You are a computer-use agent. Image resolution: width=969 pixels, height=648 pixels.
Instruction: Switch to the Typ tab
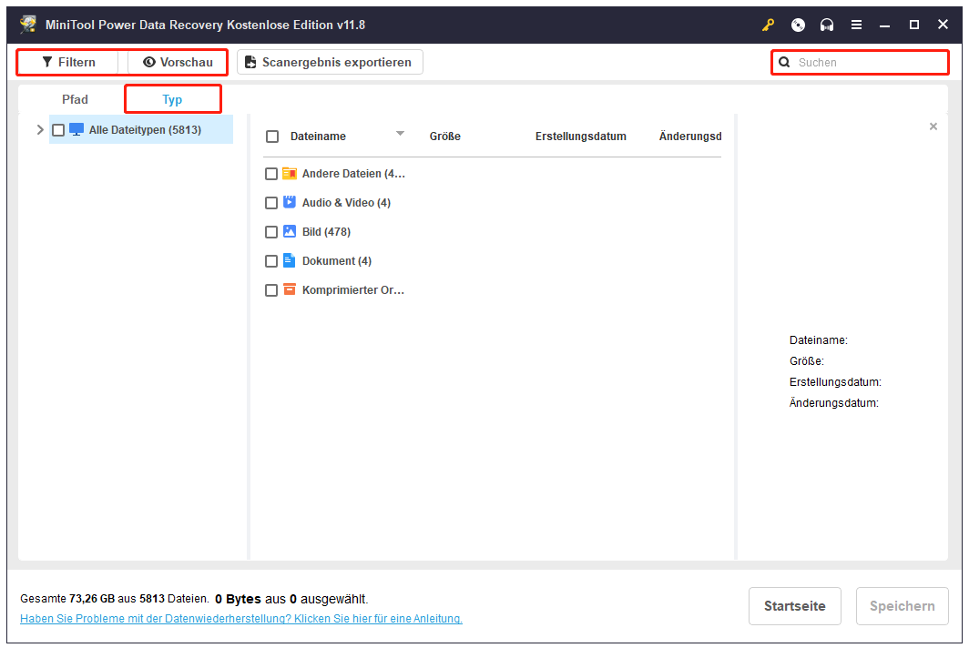172,99
